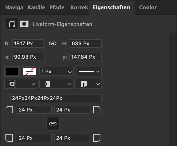This screenshot has width=177, height=146.
Task: Click the bottom-right corner radius icon
Action: point(97,138)
